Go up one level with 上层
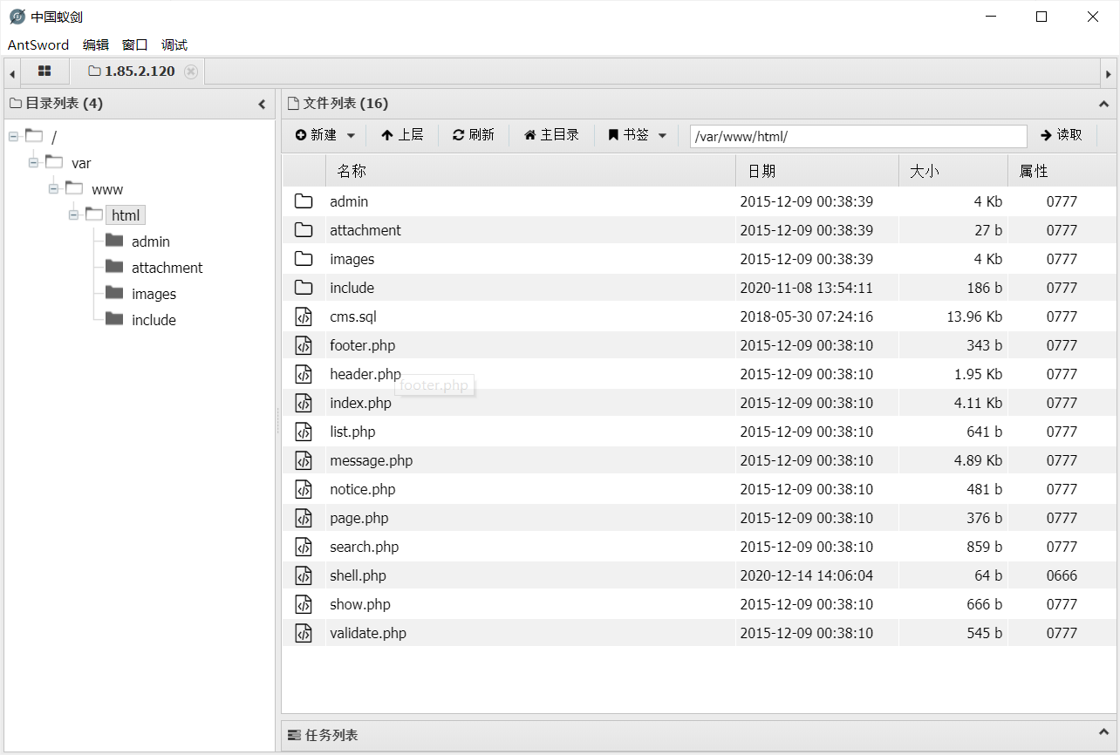The width and height of the screenshot is (1120, 755). (402, 135)
